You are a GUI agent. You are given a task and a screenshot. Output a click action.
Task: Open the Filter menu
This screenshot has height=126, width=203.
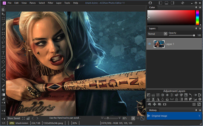(x=50, y=3)
